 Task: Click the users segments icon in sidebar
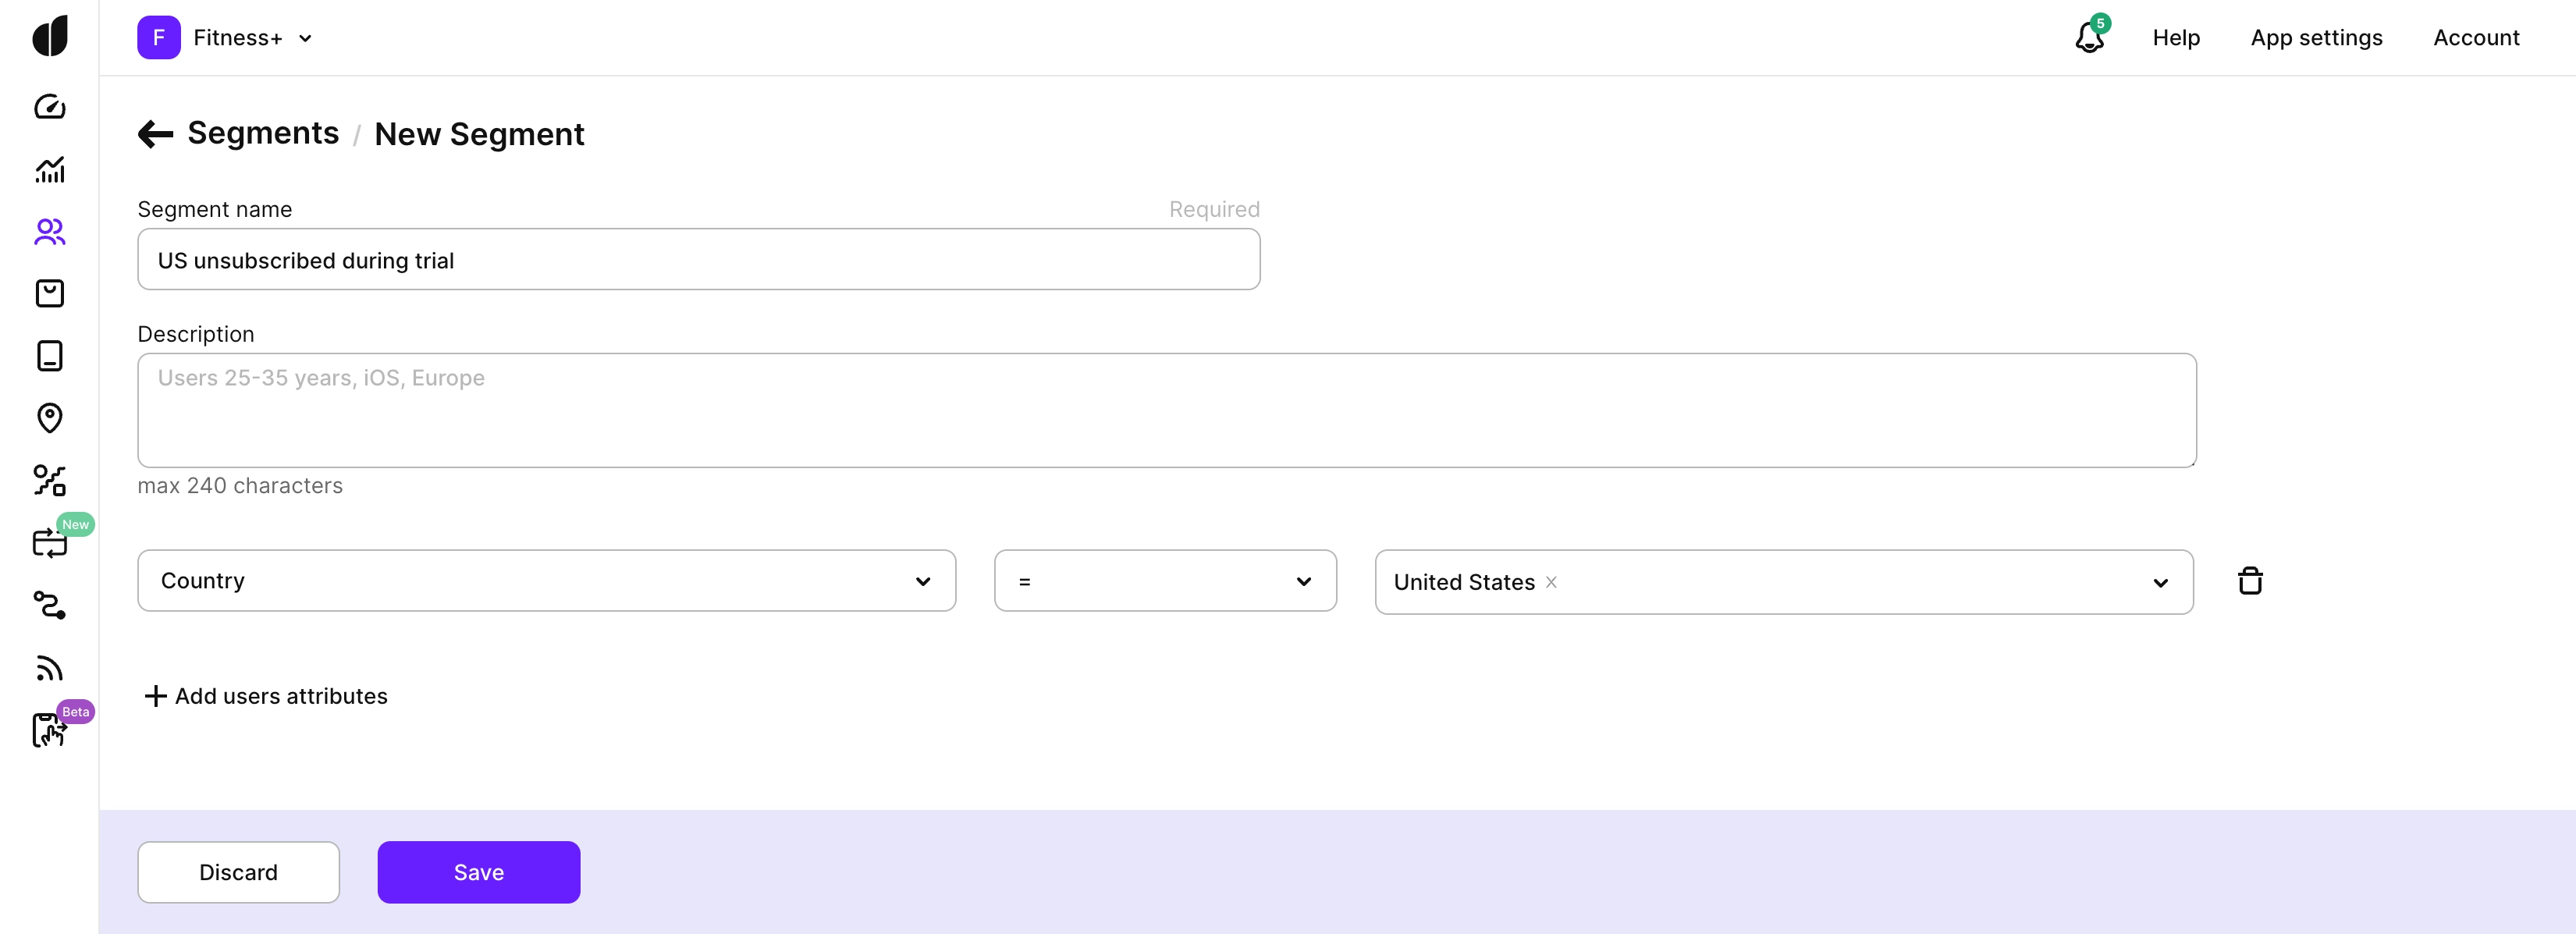49,232
